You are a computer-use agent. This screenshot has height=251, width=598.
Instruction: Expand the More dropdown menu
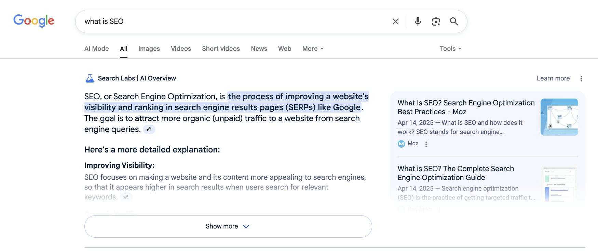[313, 49]
